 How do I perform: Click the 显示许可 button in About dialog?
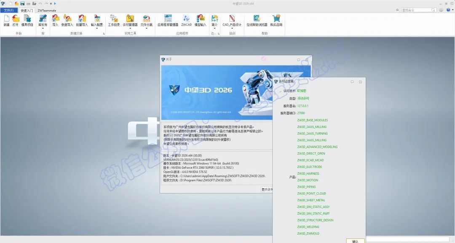coord(267,189)
